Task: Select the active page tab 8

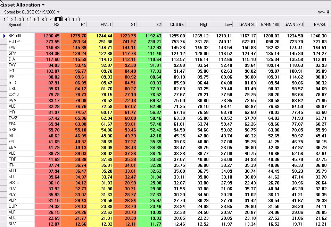Action: coord(58,19)
